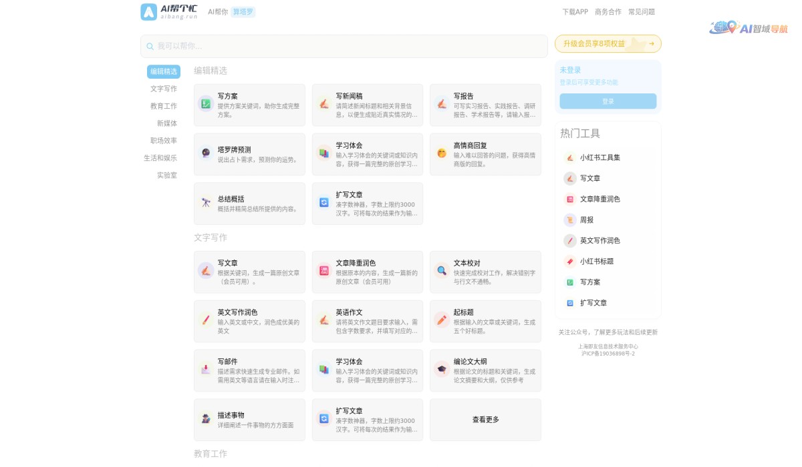The height and width of the screenshot is (467, 802).
Task: Open the 高情商回复 smiley icon
Action: (441, 154)
